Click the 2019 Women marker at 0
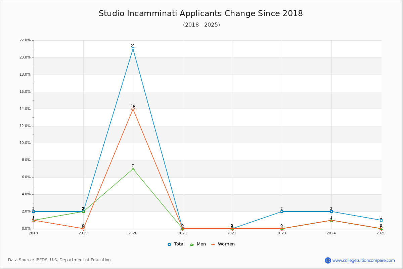This screenshot has height=269, width=403. (x=83, y=229)
